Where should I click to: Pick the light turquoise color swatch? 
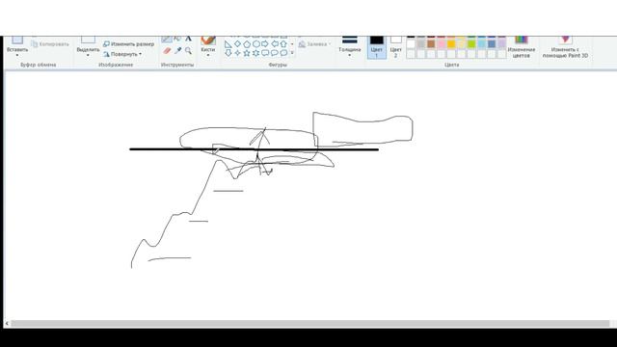[x=482, y=44]
